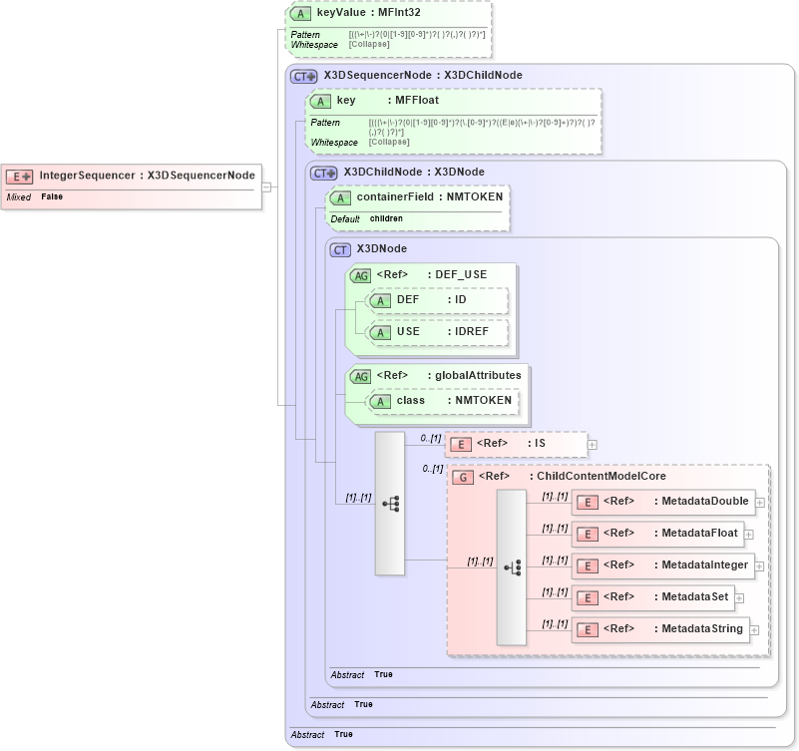799x751 pixels.
Task: Expand the MetadataInteger element
Action: 759,566
